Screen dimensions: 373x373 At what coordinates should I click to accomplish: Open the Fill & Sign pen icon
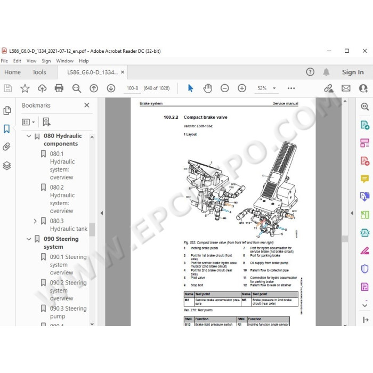(x=364, y=251)
